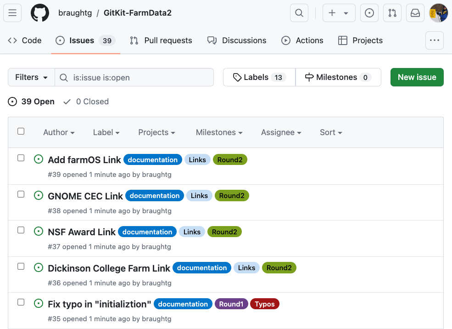Click the Round1 label on the typo issue

click(x=231, y=304)
